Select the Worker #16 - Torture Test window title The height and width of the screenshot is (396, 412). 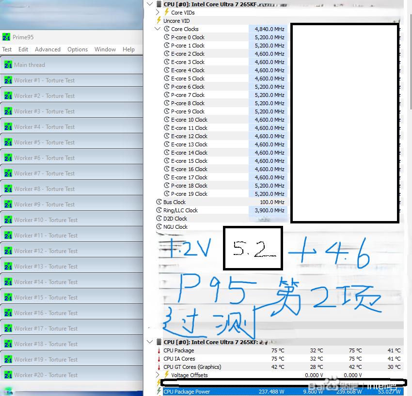click(x=46, y=313)
